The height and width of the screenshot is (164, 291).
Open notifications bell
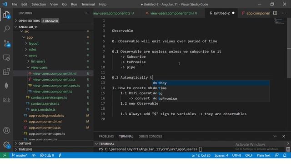click(285, 155)
